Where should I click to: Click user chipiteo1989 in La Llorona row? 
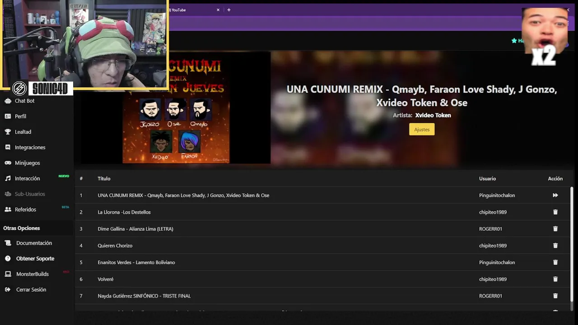[493, 212]
